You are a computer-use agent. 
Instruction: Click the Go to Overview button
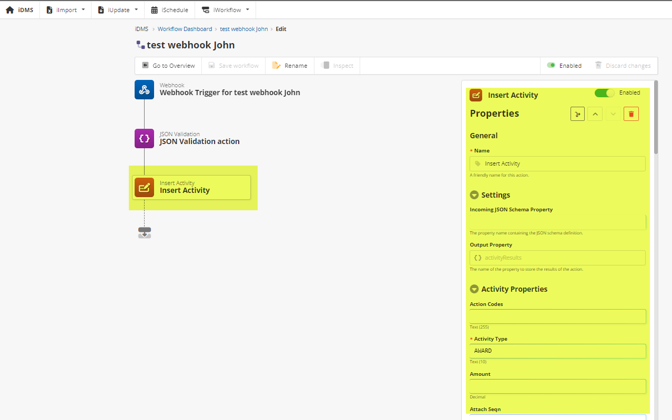tap(168, 66)
